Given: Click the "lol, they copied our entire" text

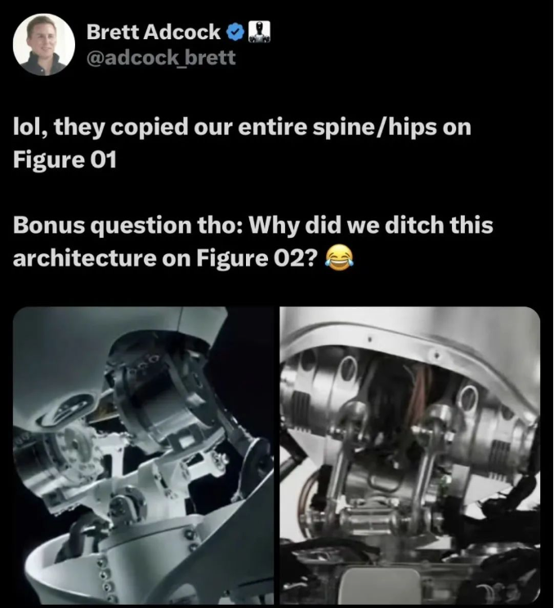Looking at the screenshot, I should (x=160, y=127).
